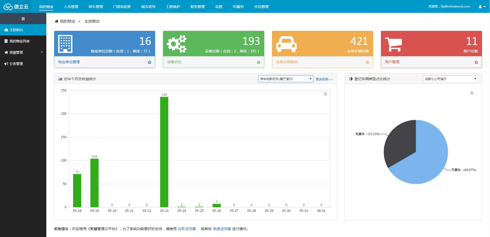Screen dimensions: 490x237
Task: Open the 谷歌浏览器 download link
Action: 187,229
